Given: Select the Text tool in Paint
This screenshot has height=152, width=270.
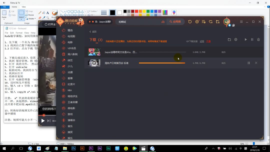Looking at the screenshot, I should tap(48, 13).
